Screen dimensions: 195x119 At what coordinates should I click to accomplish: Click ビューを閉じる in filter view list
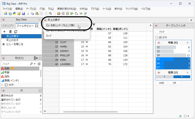pyautogui.click(x=15, y=44)
